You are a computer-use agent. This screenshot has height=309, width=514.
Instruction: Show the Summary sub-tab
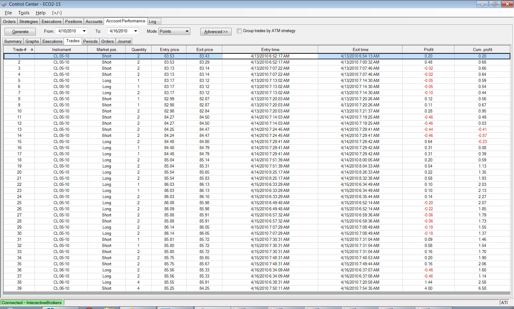click(x=13, y=41)
